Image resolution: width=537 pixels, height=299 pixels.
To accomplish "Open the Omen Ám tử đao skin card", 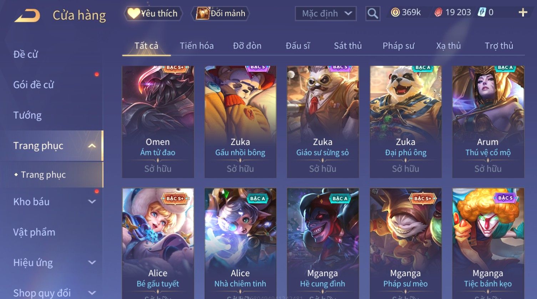I will [x=158, y=122].
